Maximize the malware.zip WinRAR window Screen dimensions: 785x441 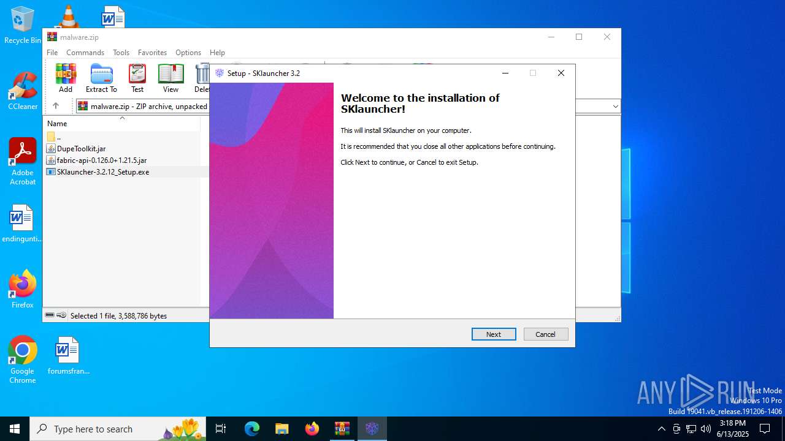click(578, 37)
